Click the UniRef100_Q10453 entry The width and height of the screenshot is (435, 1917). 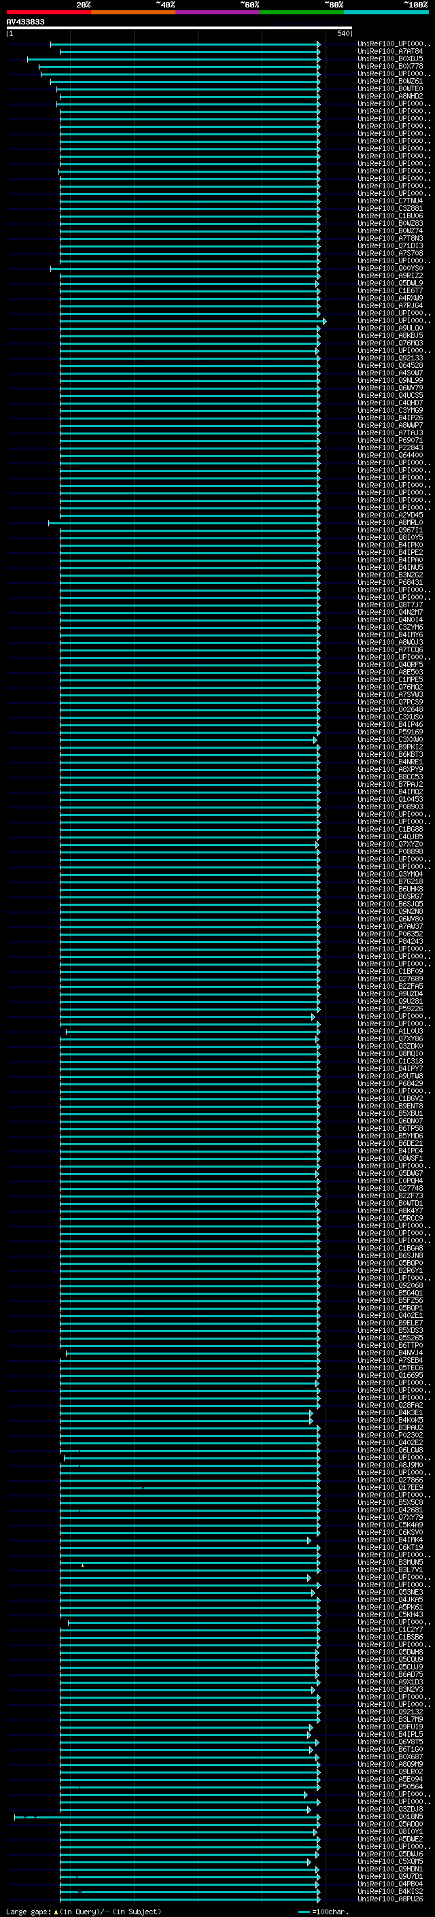[389, 799]
